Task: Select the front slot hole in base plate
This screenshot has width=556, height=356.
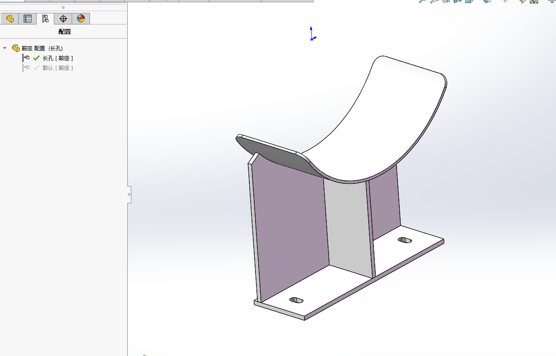Action: pos(296,300)
